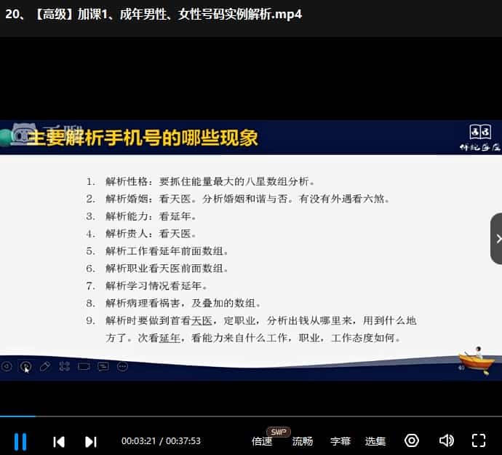Viewport: 502px width, 455px height.
Task: Seek along the video progress bar
Action: pyautogui.click(x=251, y=416)
